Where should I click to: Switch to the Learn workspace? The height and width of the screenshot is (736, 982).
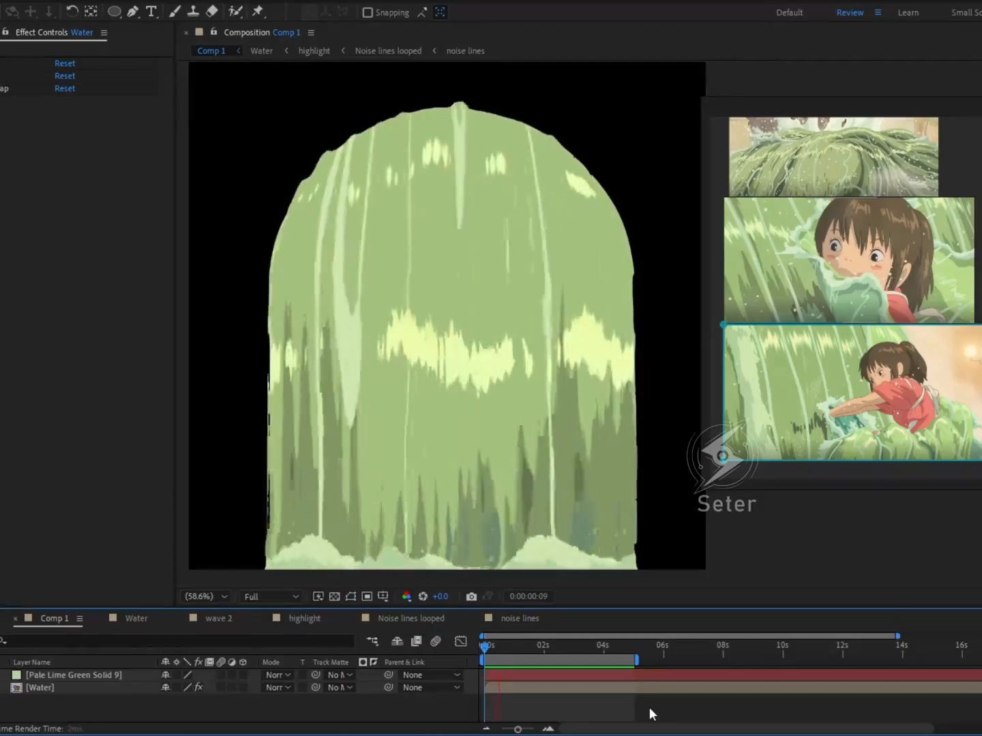(x=908, y=12)
